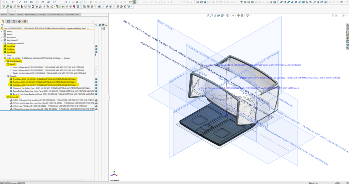
Task: Click the Apply Scene icon
Action: tap(242, 16)
